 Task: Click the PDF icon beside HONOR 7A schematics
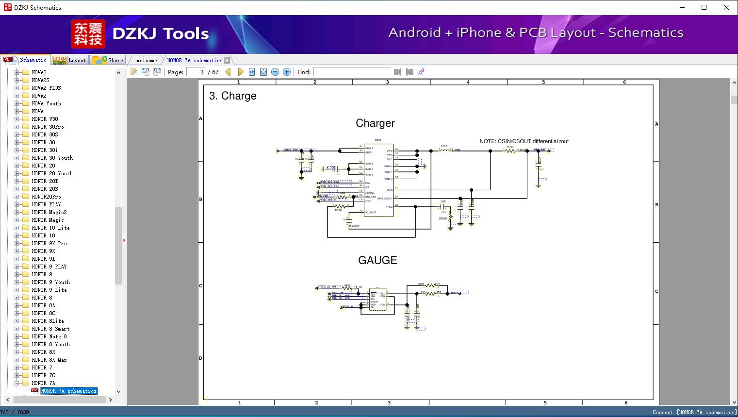[x=34, y=390]
